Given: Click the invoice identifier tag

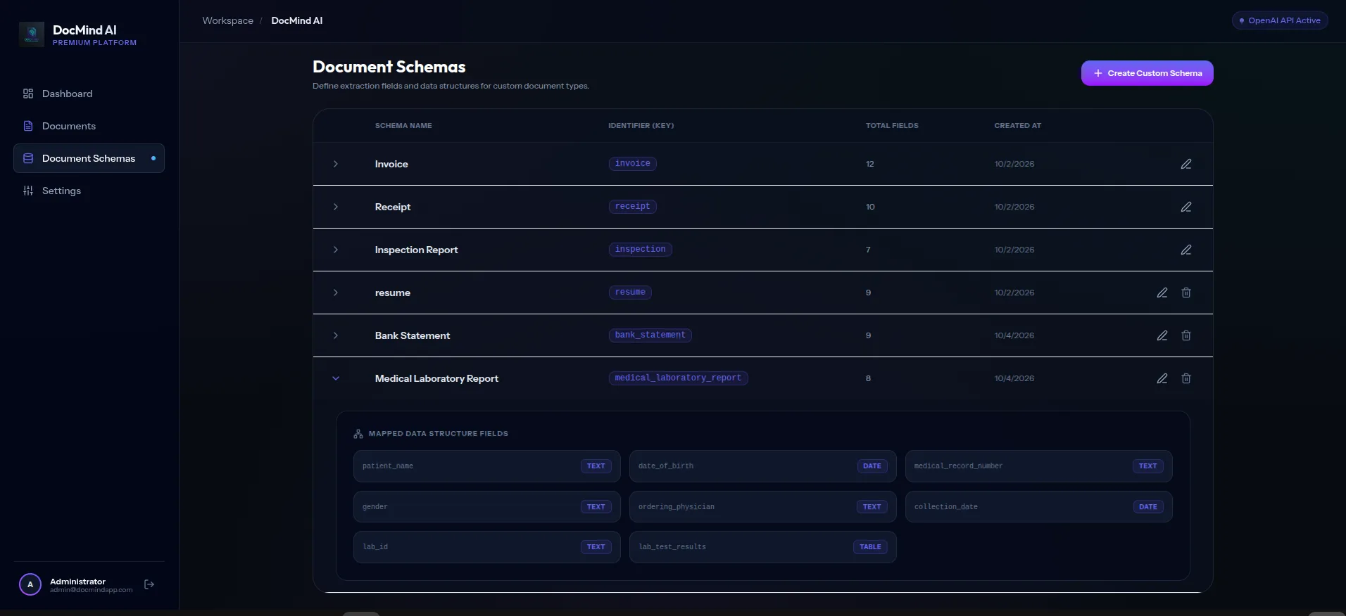Looking at the screenshot, I should 632,164.
